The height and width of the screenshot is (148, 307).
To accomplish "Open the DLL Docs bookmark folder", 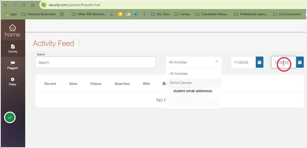I will [x=160, y=14].
